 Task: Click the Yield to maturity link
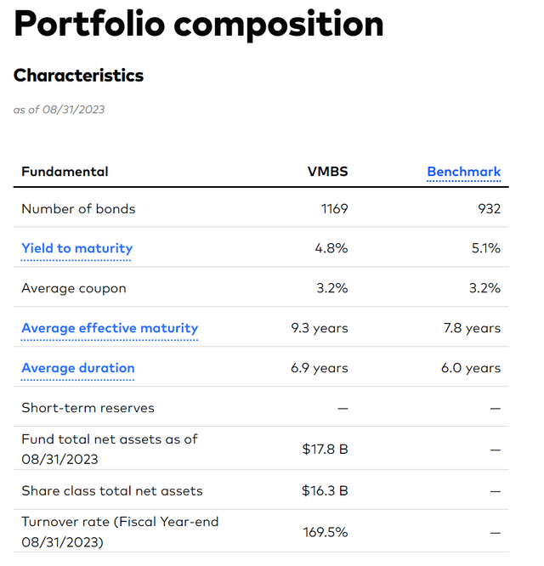[x=76, y=248]
